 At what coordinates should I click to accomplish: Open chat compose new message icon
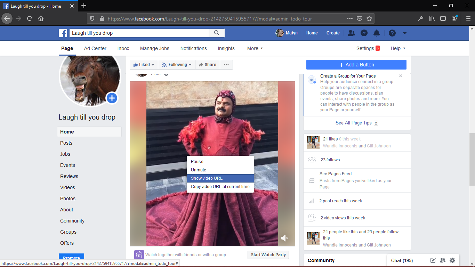433,260
